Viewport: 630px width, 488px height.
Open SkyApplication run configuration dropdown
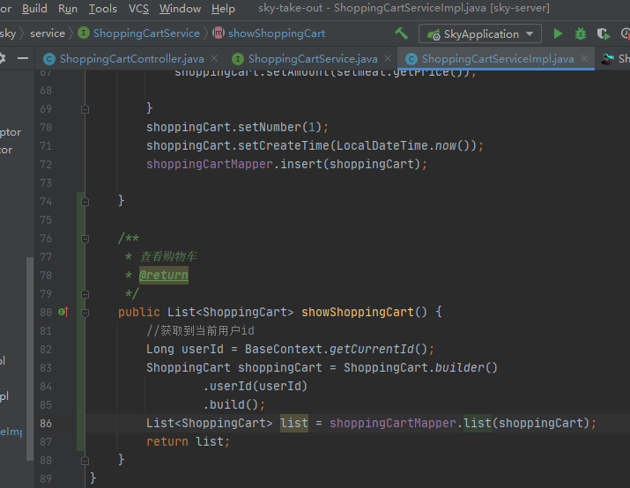[480, 33]
